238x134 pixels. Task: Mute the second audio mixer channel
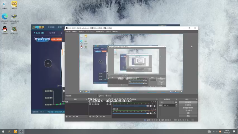(151, 113)
